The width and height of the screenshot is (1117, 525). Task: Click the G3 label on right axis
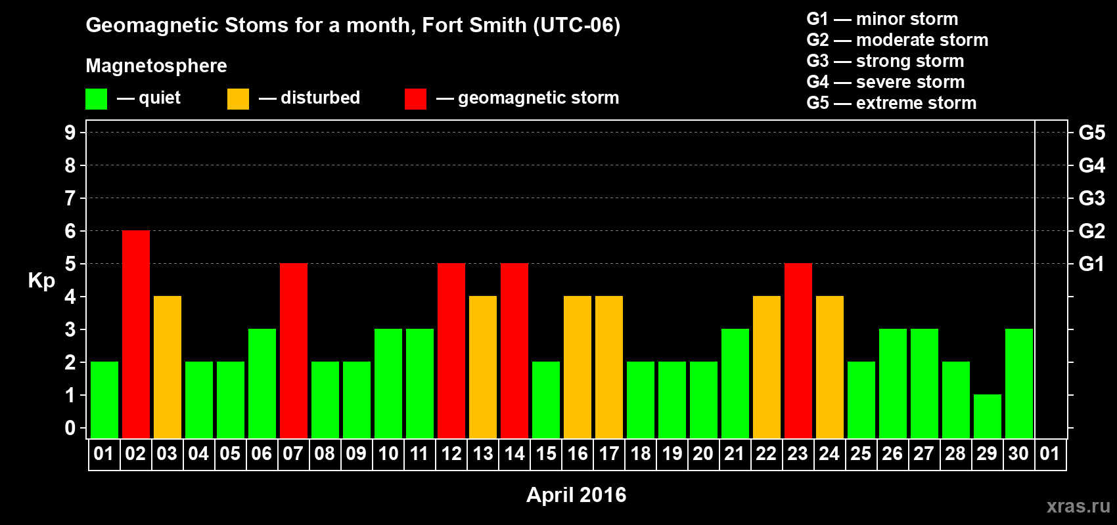click(x=1092, y=198)
